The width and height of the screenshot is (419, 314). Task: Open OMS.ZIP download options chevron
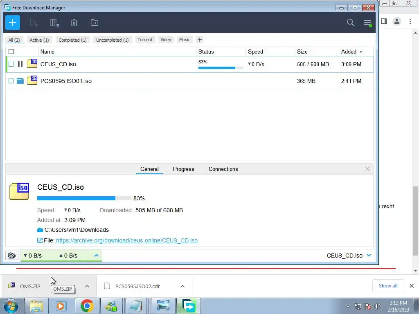pyautogui.click(x=87, y=286)
